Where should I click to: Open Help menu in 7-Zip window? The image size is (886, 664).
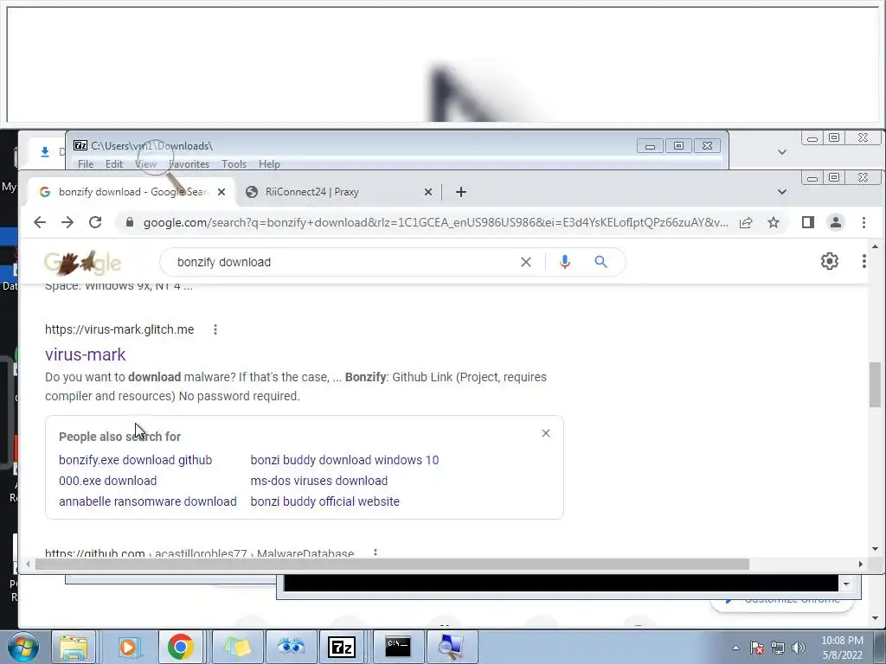[270, 163]
